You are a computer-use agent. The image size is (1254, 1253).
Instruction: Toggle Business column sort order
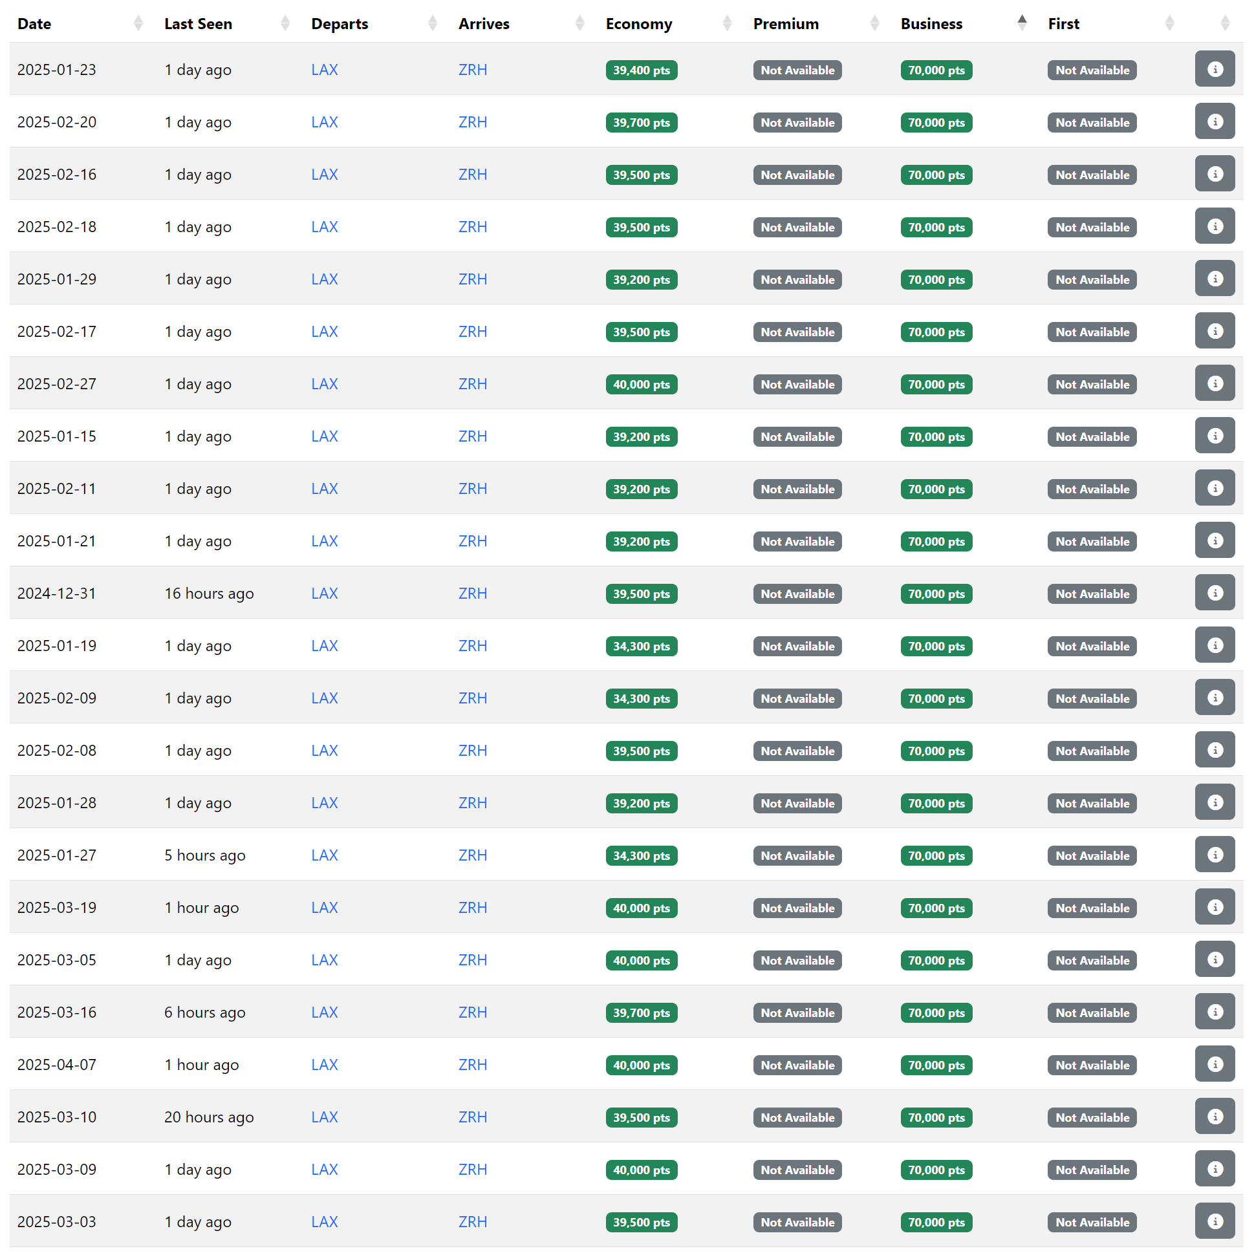click(931, 24)
